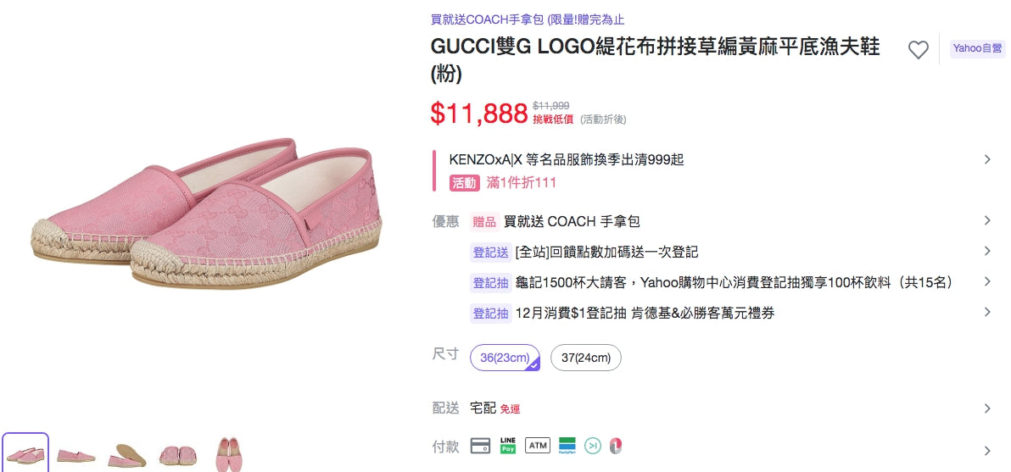1011x472 pixels.
Task: Click the ATM payment icon
Action: [537, 445]
